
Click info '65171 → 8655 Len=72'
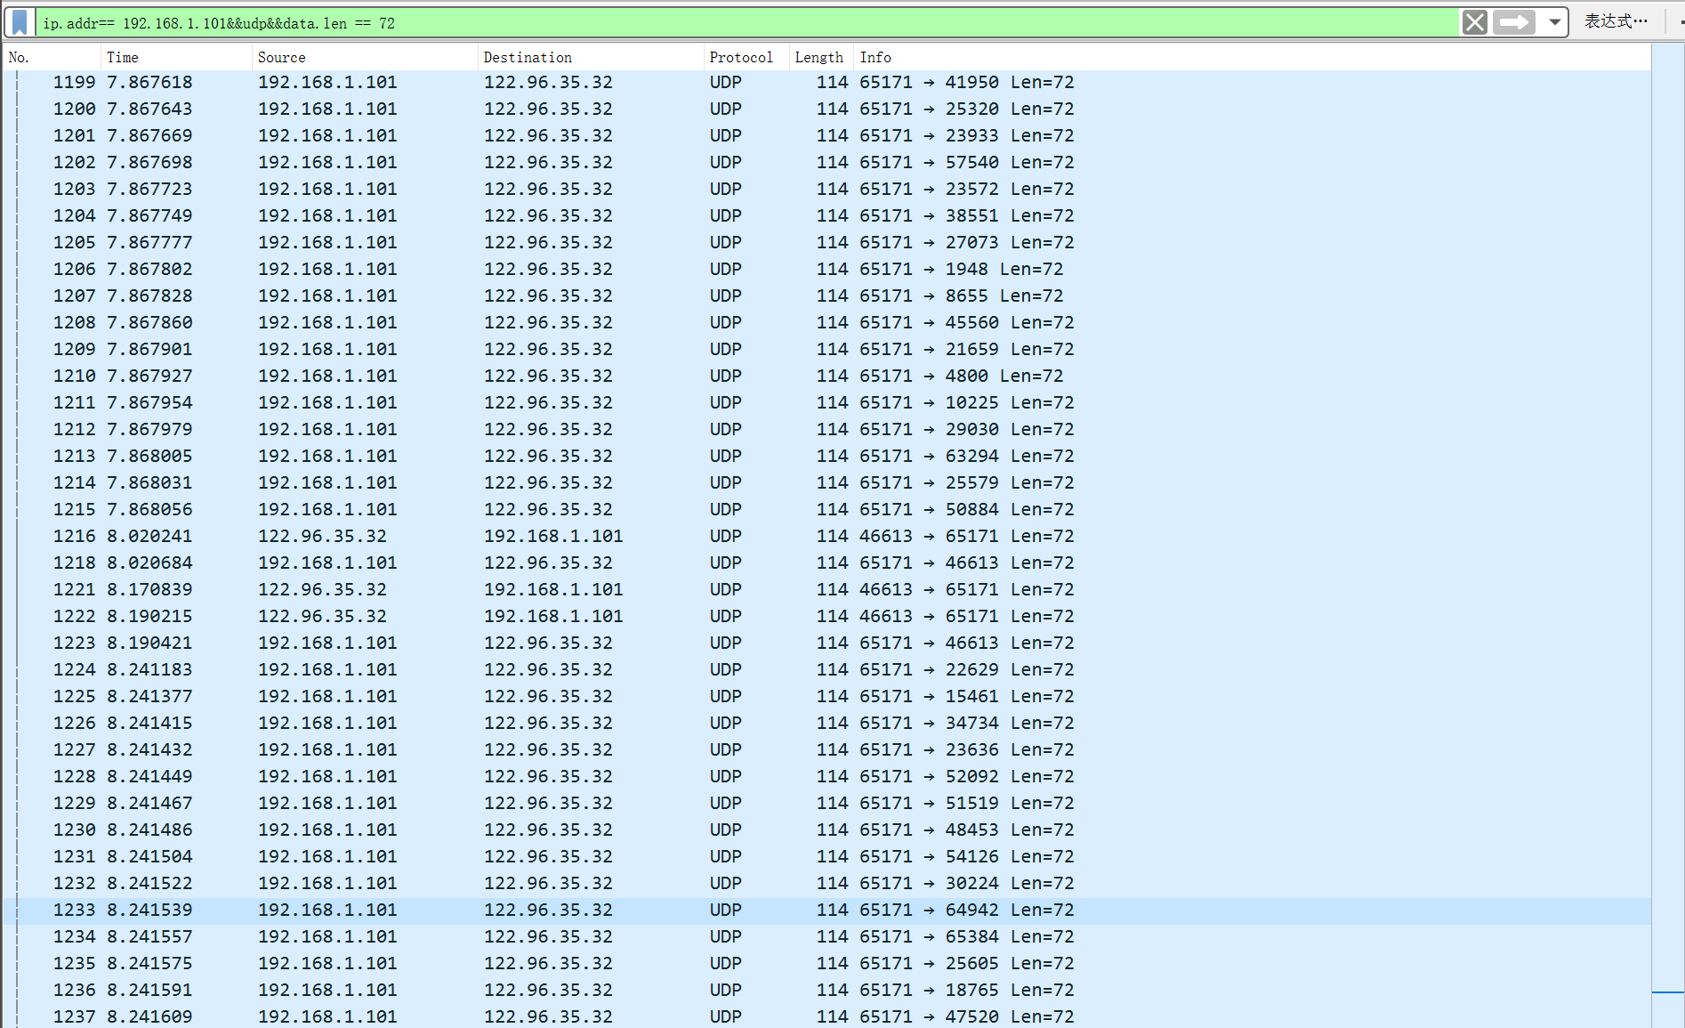[962, 295]
